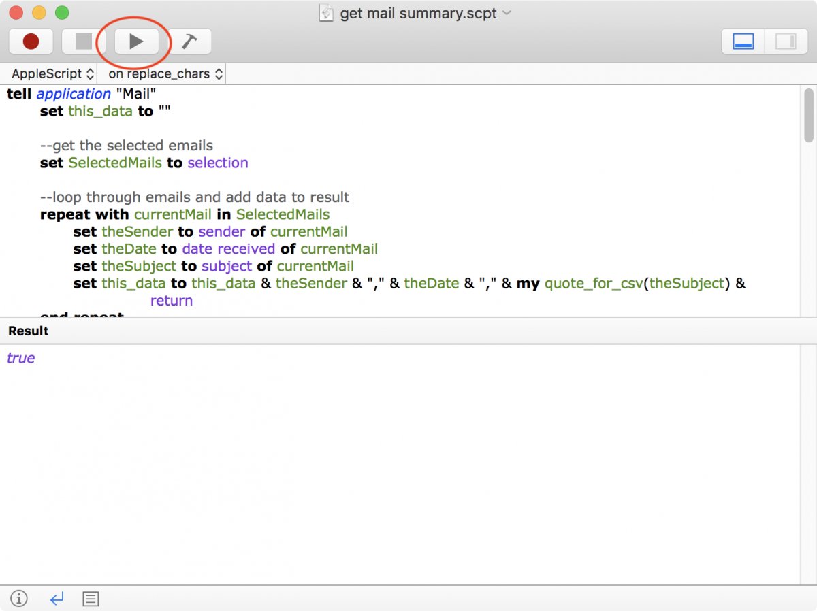Toggle the right side library pane
Viewport: 817px width, 611px height.
click(x=786, y=42)
